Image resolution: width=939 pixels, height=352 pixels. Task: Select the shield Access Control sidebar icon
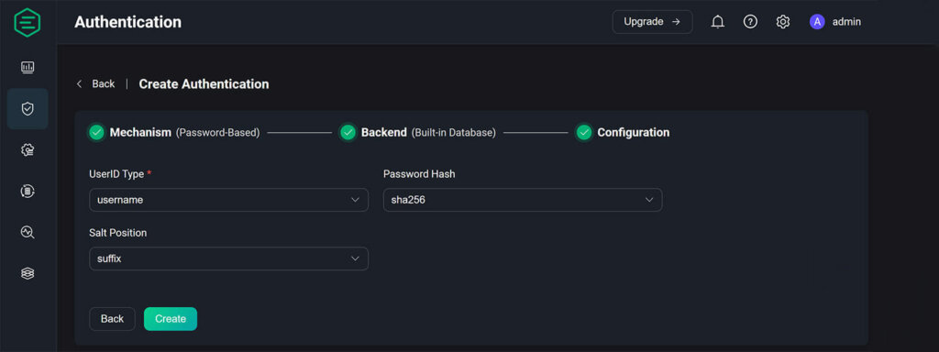(x=28, y=109)
